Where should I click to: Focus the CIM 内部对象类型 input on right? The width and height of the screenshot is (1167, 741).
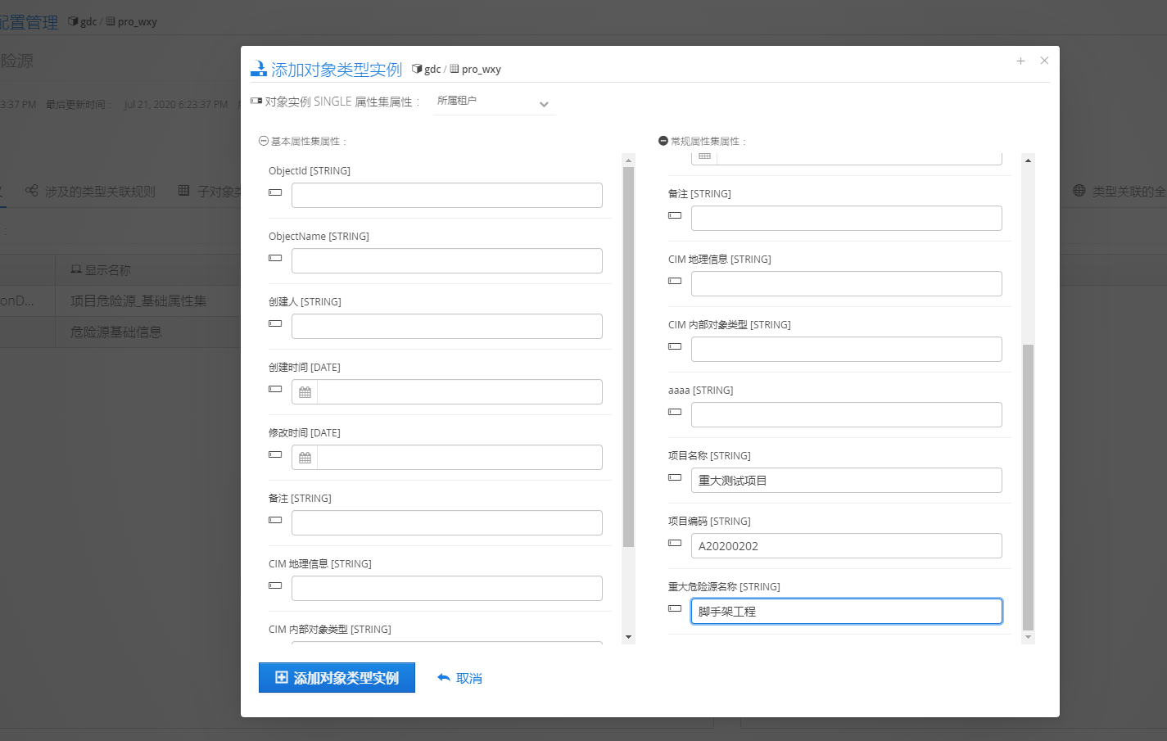coord(846,350)
